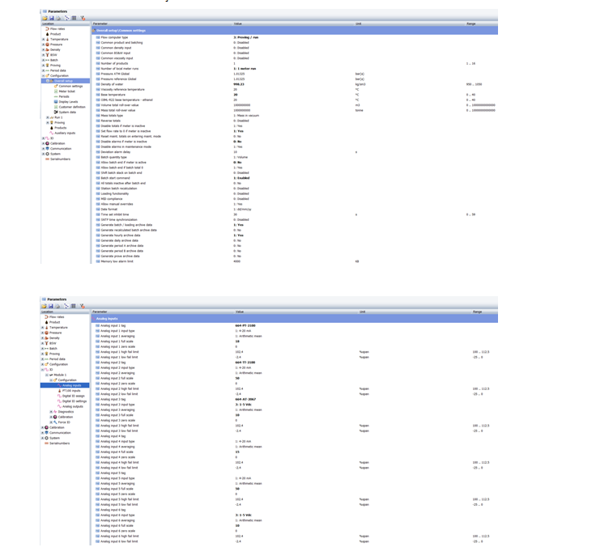596x560 pixels.
Task: Select Customer definition in the tree
Action: tap(72, 107)
